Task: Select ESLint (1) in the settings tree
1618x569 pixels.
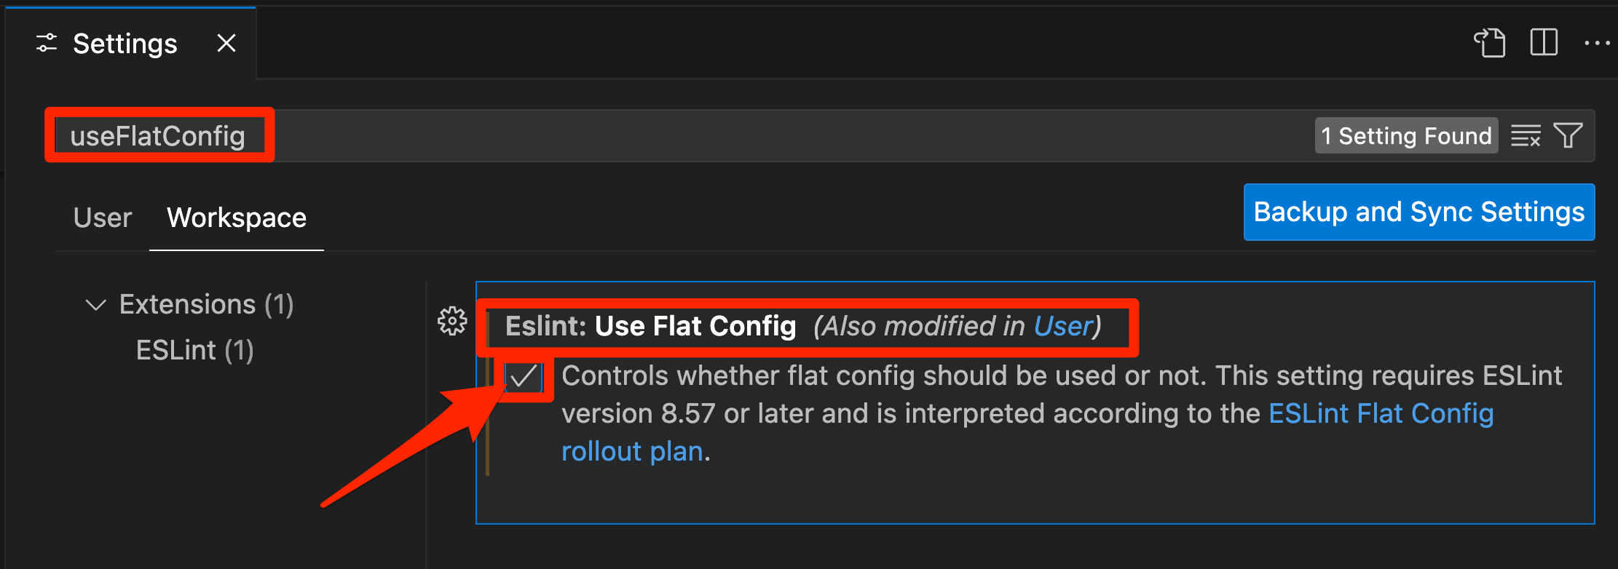Action: coord(194,351)
